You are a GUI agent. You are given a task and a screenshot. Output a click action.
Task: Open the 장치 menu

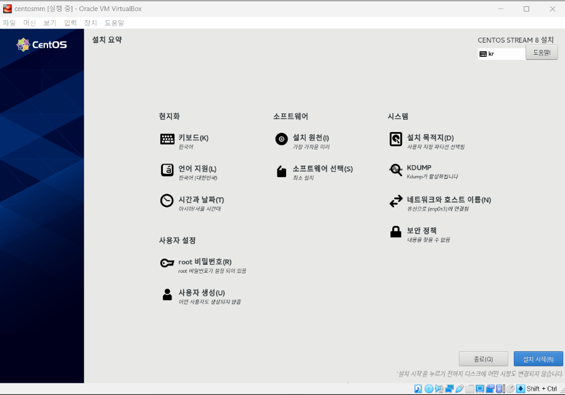coord(91,23)
